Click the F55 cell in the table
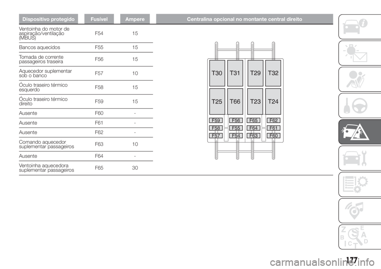This screenshot has height=269, width=381. (99, 47)
